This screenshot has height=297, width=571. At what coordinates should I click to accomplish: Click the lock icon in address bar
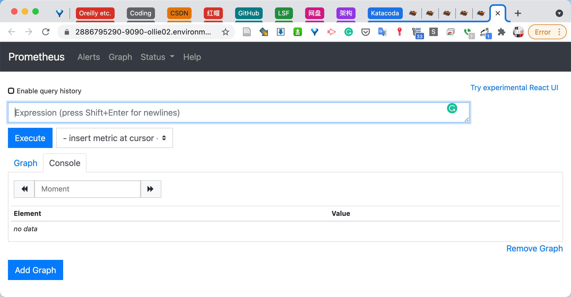click(x=67, y=32)
